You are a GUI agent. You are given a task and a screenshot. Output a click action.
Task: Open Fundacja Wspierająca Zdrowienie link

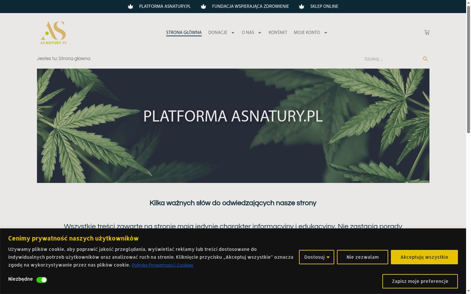pos(251,6)
